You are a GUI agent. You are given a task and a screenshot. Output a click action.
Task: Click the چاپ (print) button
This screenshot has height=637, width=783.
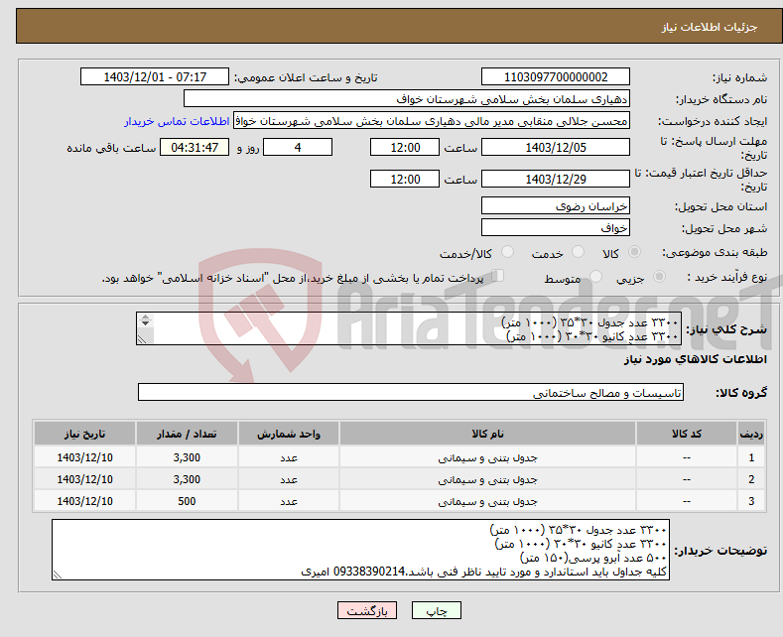(x=436, y=610)
